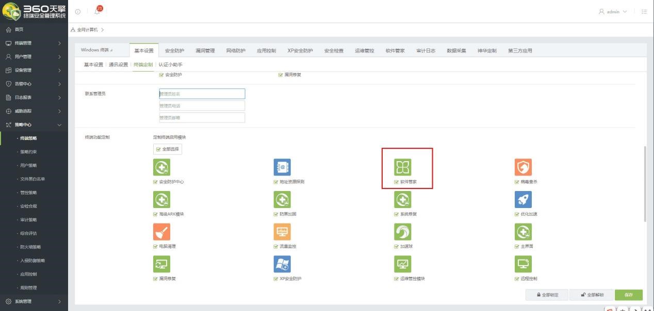
Task: Open the admin user dropdown
Action: 613,11
